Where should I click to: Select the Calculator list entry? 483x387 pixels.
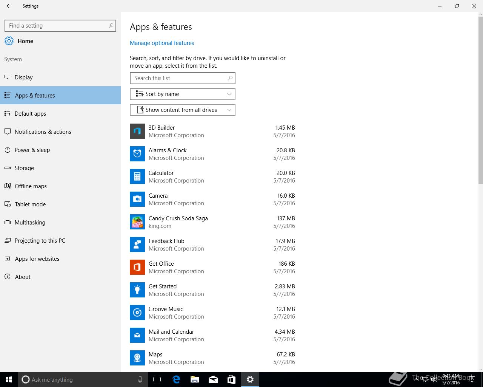coord(213,176)
